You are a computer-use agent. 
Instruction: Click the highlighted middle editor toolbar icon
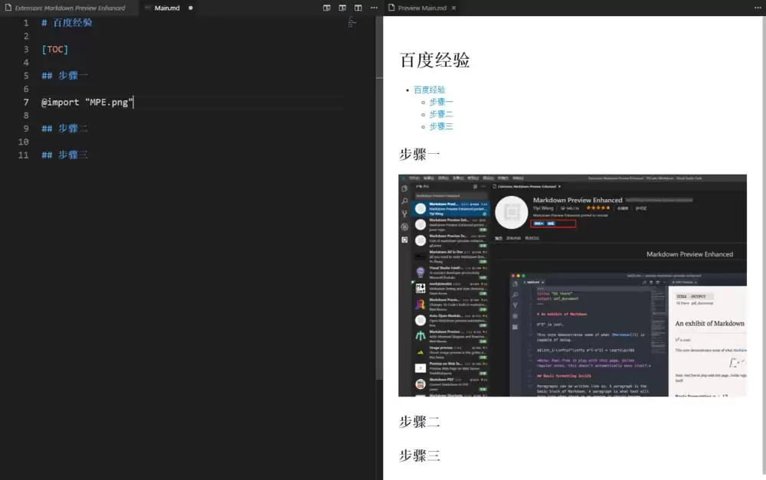click(342, 8)
